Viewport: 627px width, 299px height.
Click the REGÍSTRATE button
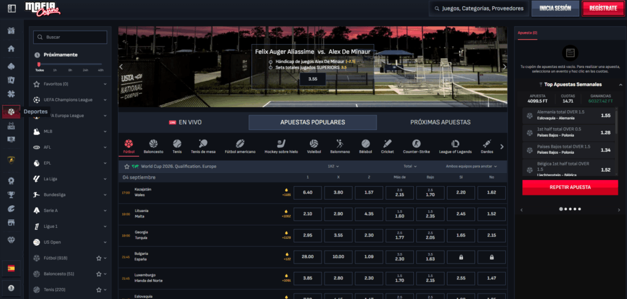click(x=603, y=9)
